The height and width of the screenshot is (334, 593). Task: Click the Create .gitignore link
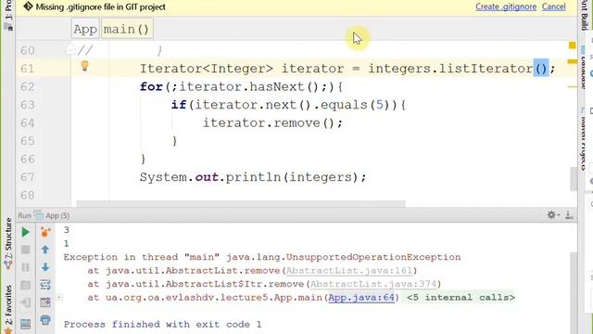pyautogui.click(x=506, y=6)
